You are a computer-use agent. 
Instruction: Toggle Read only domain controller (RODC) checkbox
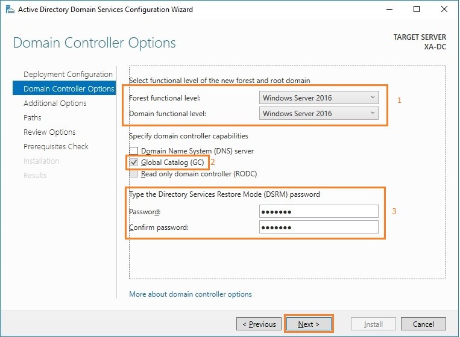134,174
